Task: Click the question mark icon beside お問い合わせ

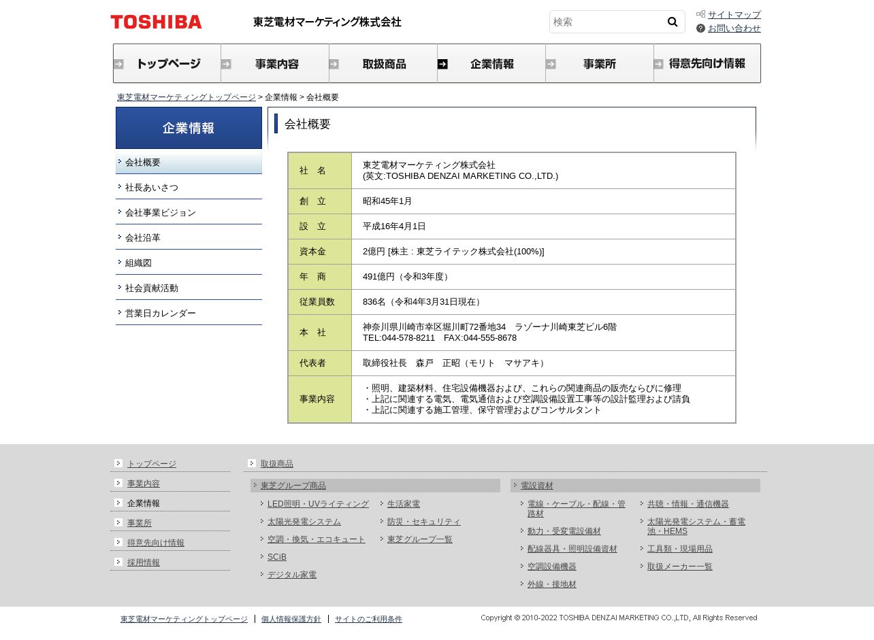Action: click(700, 29)
